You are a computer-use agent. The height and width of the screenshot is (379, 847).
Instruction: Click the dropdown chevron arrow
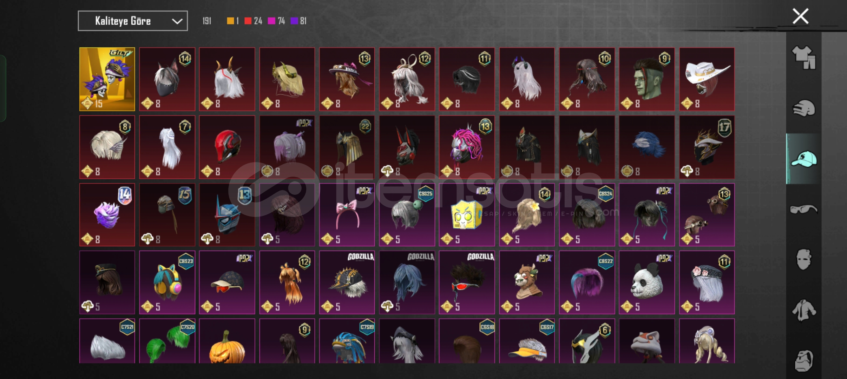(177, 21)
